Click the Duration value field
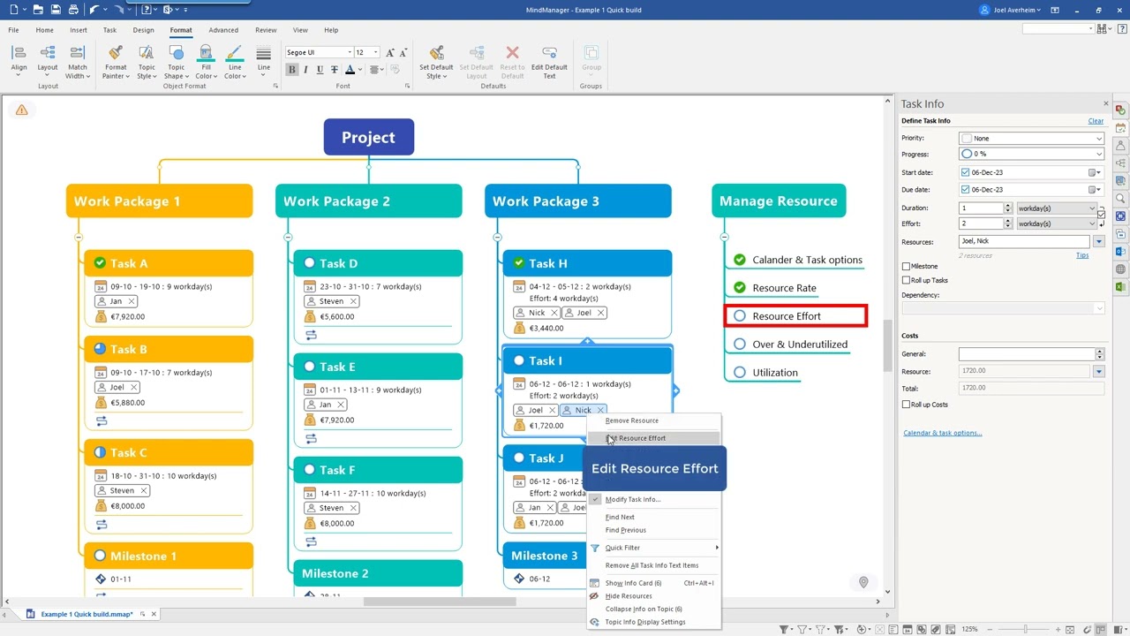The image size is (1130, 636). click(982, 208)
